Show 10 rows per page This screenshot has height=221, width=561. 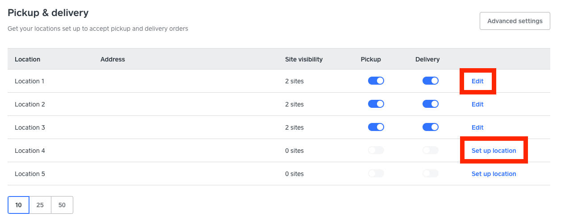tap(18, 205)
